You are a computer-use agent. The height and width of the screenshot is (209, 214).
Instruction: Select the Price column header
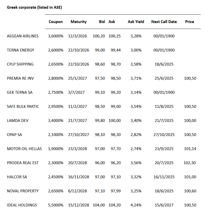point(189,22)
